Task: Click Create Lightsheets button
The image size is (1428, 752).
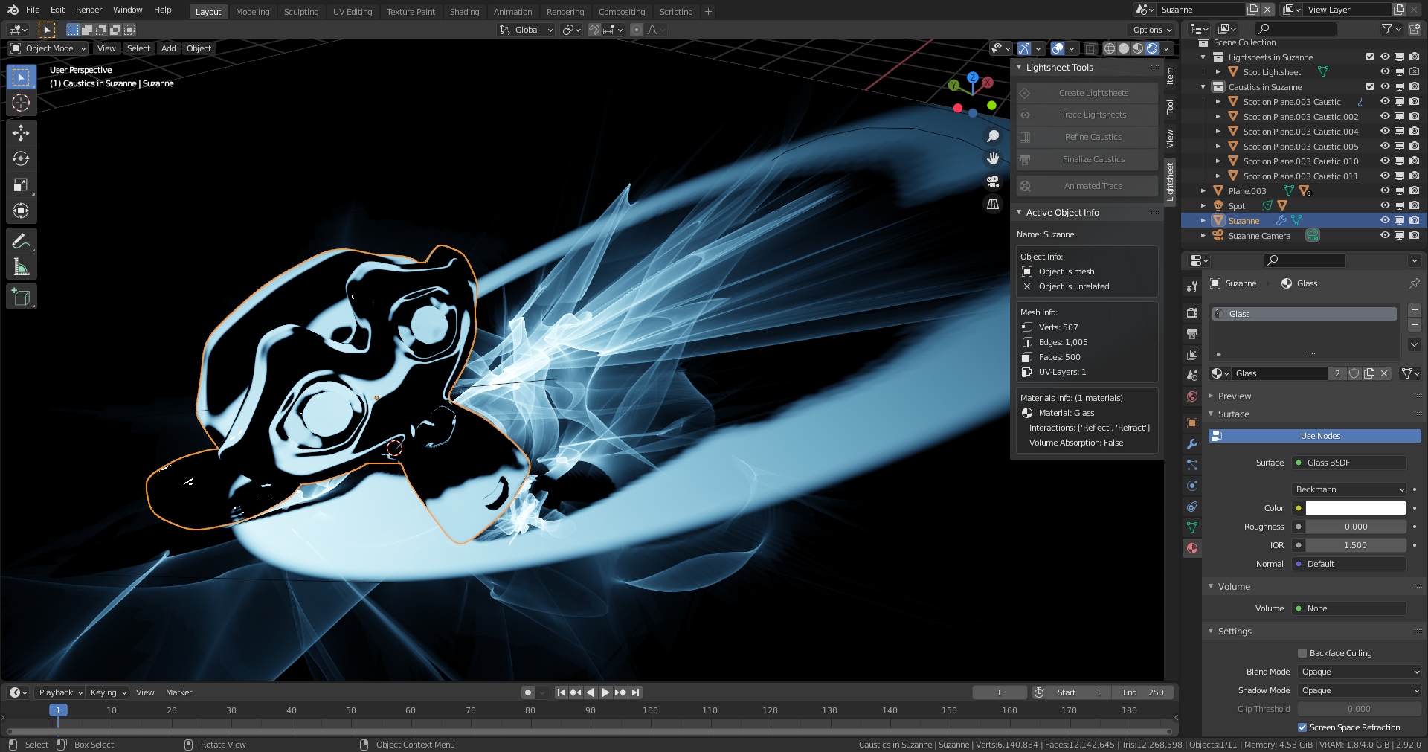Action: pyautogui.click(x=1087, y=93)
